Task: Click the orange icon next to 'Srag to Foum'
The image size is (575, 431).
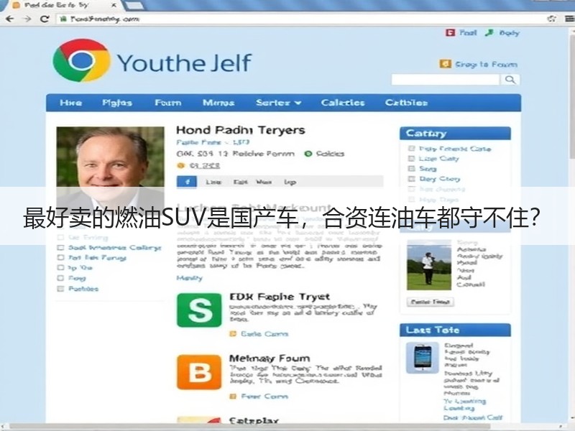Action: pos(445,64)
